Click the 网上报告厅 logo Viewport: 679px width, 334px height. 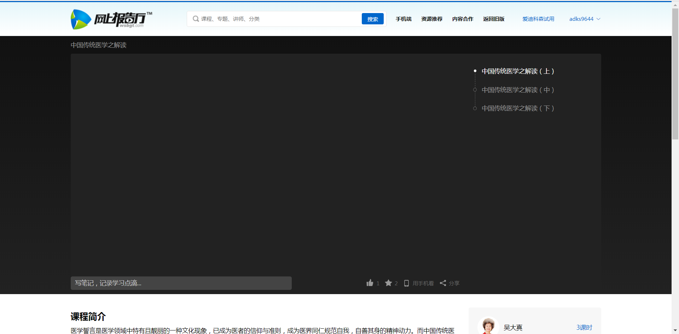[111, 19]
